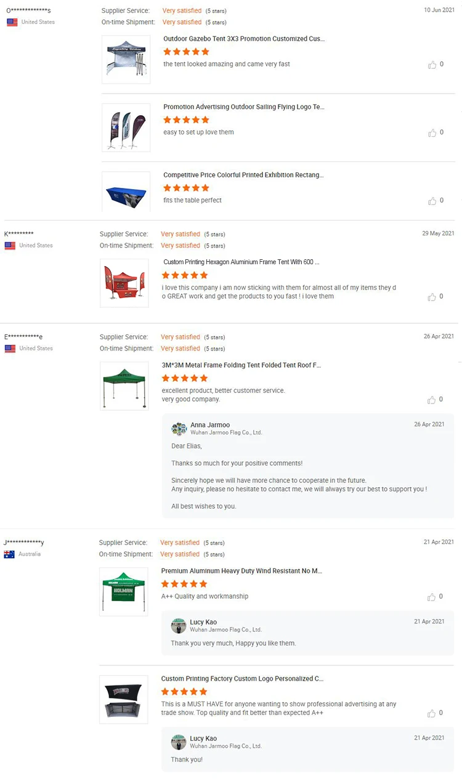Screen dimensions: 462x781
Task: Like the "MUST HAVE" trade show review
Action: pyautogui.click(x=432, y=713)
